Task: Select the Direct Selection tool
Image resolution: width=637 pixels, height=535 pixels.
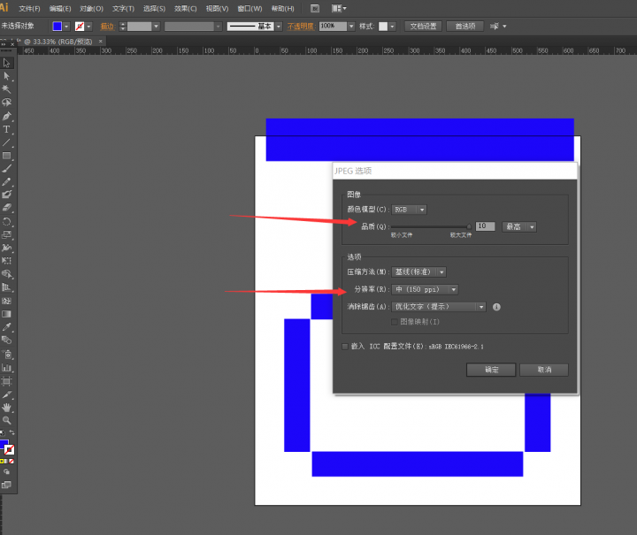Action: 7,76
